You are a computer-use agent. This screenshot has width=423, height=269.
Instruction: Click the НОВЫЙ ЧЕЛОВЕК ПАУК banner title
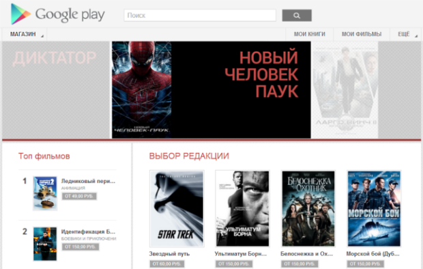[x=261, y=74]
